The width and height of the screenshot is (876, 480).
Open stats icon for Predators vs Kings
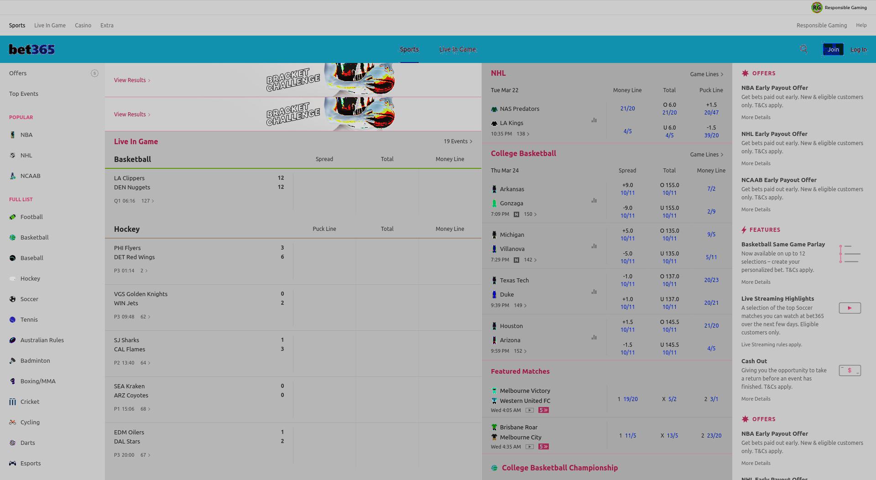[x=594, y=120]
